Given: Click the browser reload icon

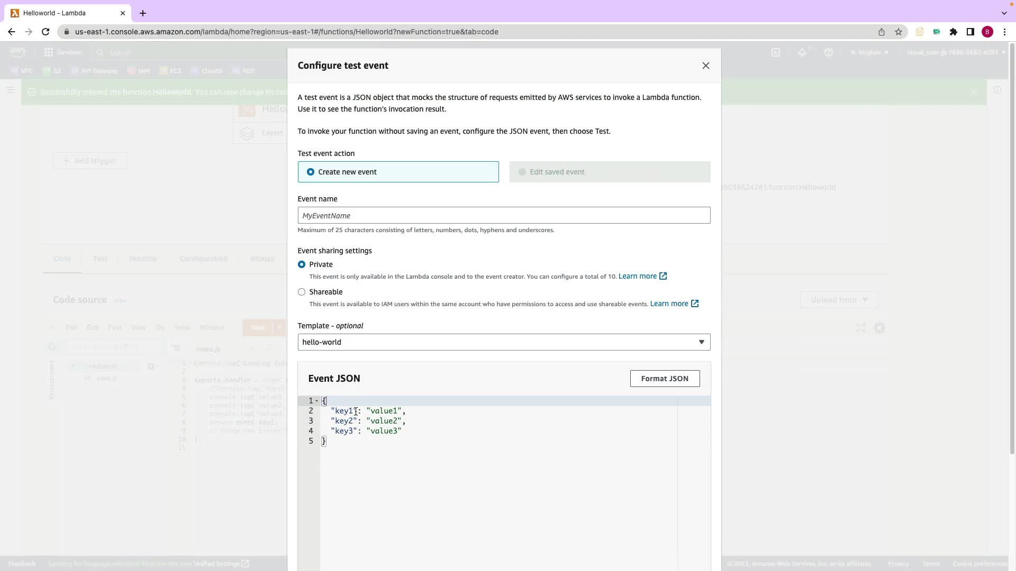Looking at the screenshot, I should point(46,32).
